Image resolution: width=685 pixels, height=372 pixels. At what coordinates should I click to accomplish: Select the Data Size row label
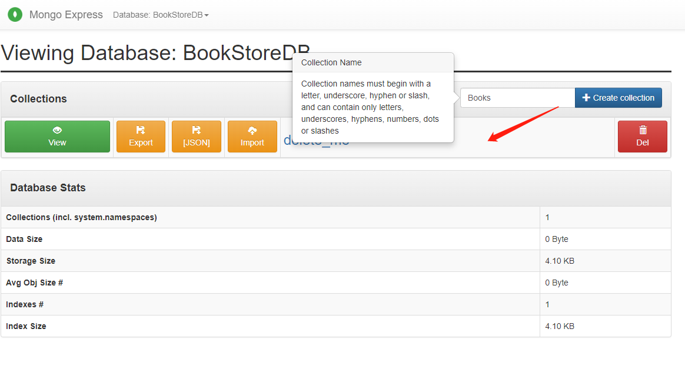[24, 239]
